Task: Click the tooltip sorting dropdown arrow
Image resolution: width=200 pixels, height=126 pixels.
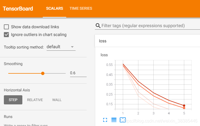Action: tap(73, 47)
